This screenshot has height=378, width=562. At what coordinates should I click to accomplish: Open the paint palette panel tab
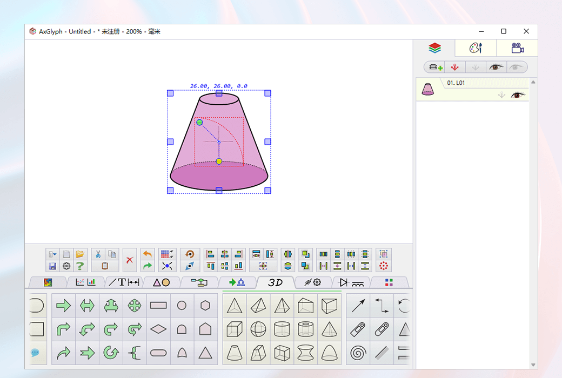[475, 48]
